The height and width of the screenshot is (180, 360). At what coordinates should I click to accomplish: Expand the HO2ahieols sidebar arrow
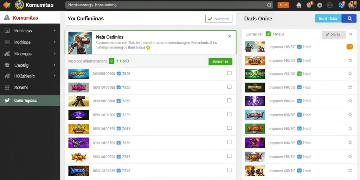pos(54,76)
